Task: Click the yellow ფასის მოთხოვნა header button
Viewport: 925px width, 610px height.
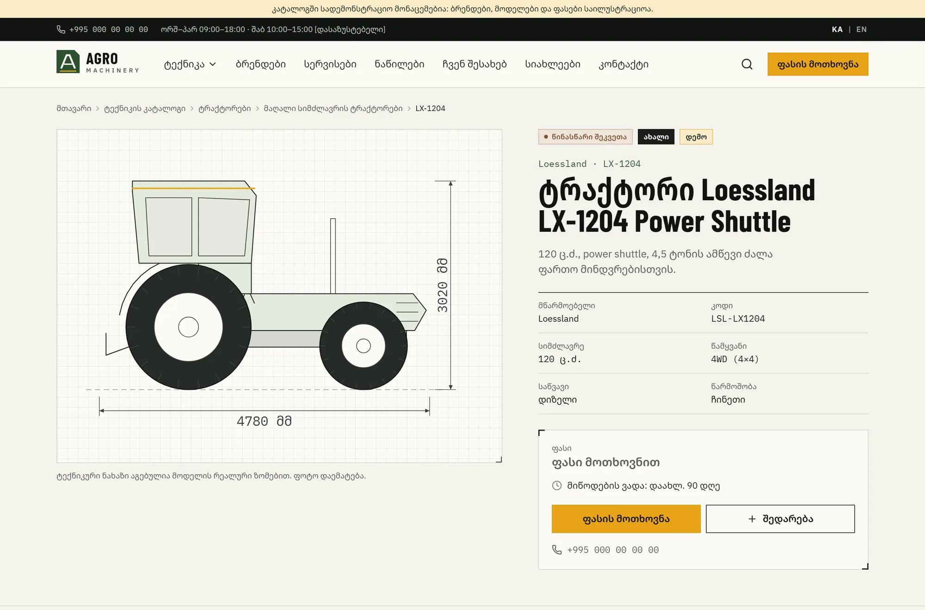Action: click(818, 64)
